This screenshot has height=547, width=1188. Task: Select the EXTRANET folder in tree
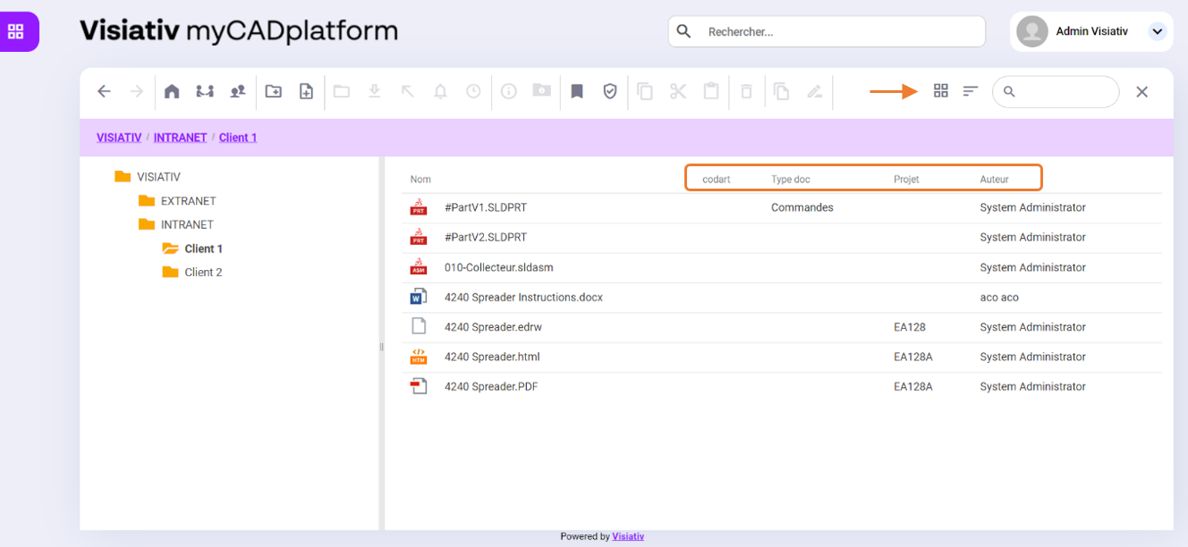[188, 201]
